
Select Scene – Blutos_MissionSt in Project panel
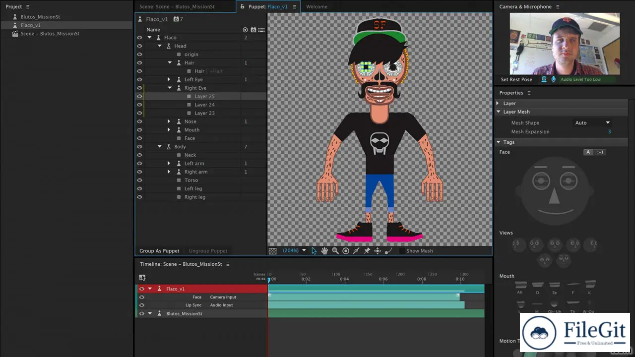50,34
